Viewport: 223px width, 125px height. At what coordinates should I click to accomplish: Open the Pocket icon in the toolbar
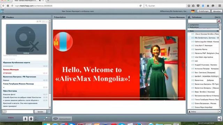click(x=198, y=6)
